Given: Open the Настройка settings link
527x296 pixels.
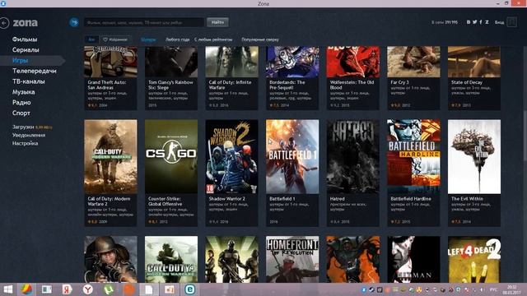Looking at the screenshot, I should (x=25, y=143).
